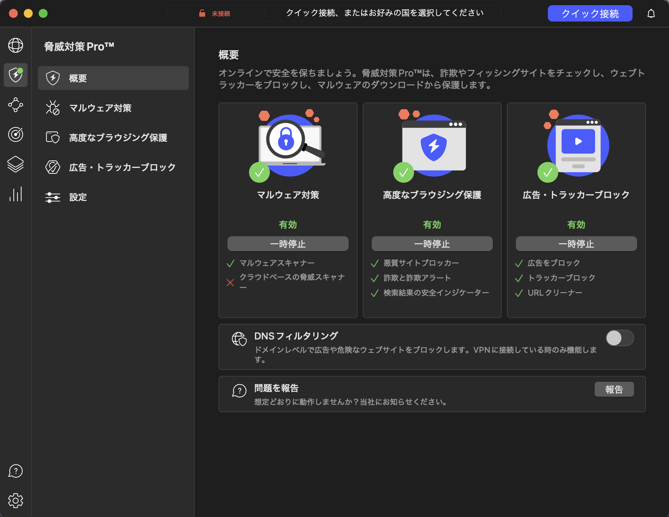Click the 問題を報告 question bubble icon

(239, 391)
